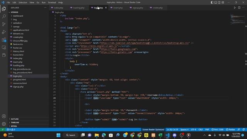Viewport: 247px width, 139px height.
Task: Open the Search view in activity bar
Action: [4, 16]
